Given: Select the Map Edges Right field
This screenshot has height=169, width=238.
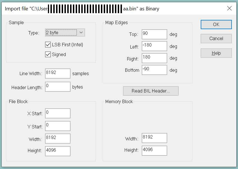Looking at the screenshot, I should pyautogui.click(x=154, y=58).
